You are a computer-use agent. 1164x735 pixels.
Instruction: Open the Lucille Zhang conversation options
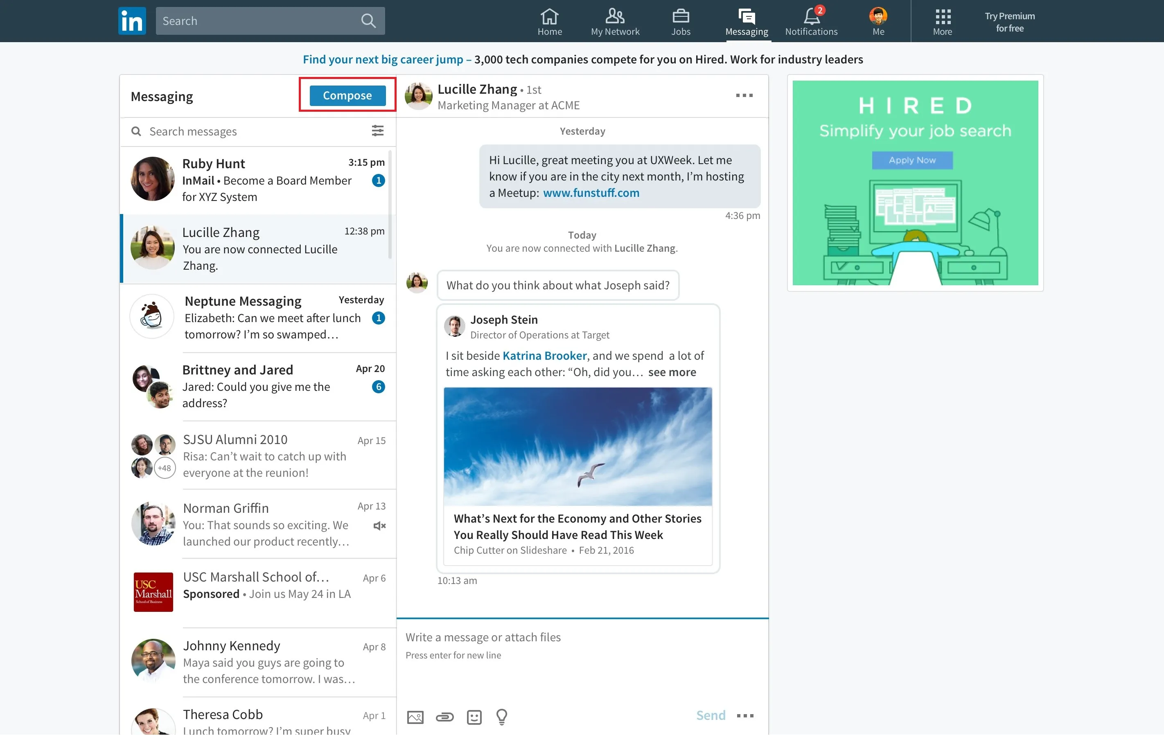pos(744,96)
